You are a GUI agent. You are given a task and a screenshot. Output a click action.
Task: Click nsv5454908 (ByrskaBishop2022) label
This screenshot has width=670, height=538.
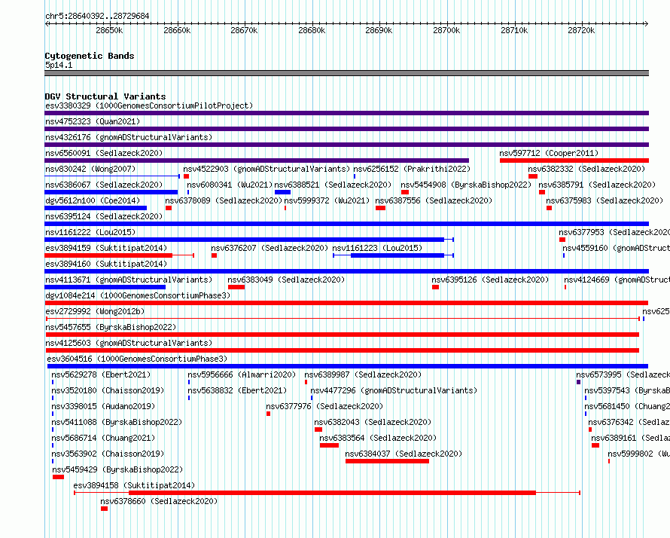coord(466,185)
